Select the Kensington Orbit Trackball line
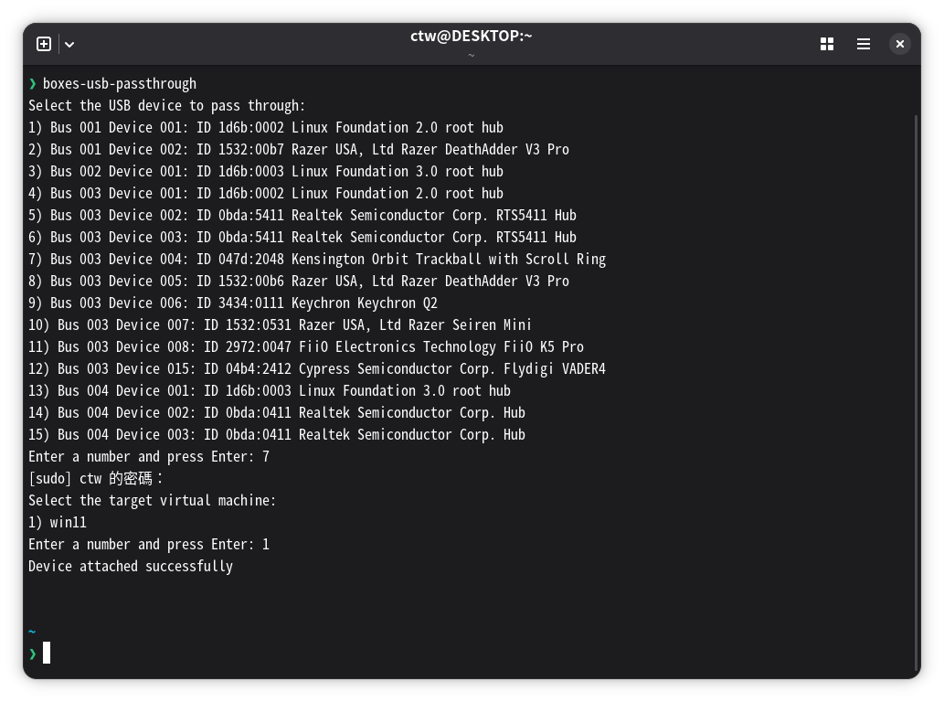The image size is (944, 702). 317,260
